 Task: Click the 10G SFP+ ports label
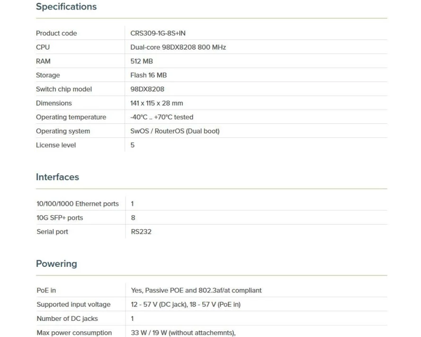[60, 218]
